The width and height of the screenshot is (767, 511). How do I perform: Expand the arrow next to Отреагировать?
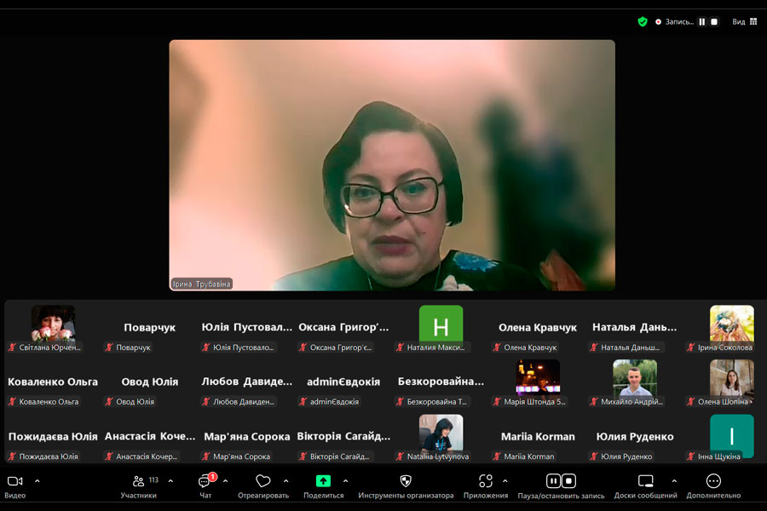pyautogui.click(x=285, y=481)
